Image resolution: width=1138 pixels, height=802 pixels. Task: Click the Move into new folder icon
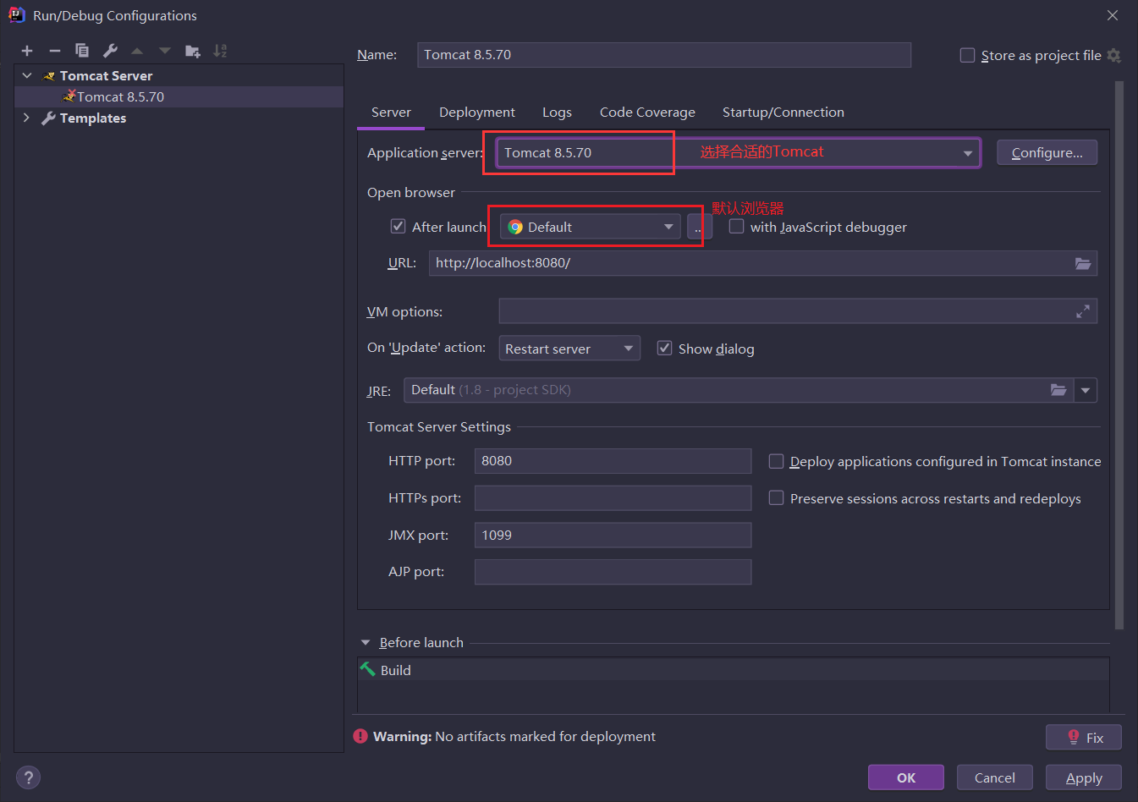tap(193, 51)
